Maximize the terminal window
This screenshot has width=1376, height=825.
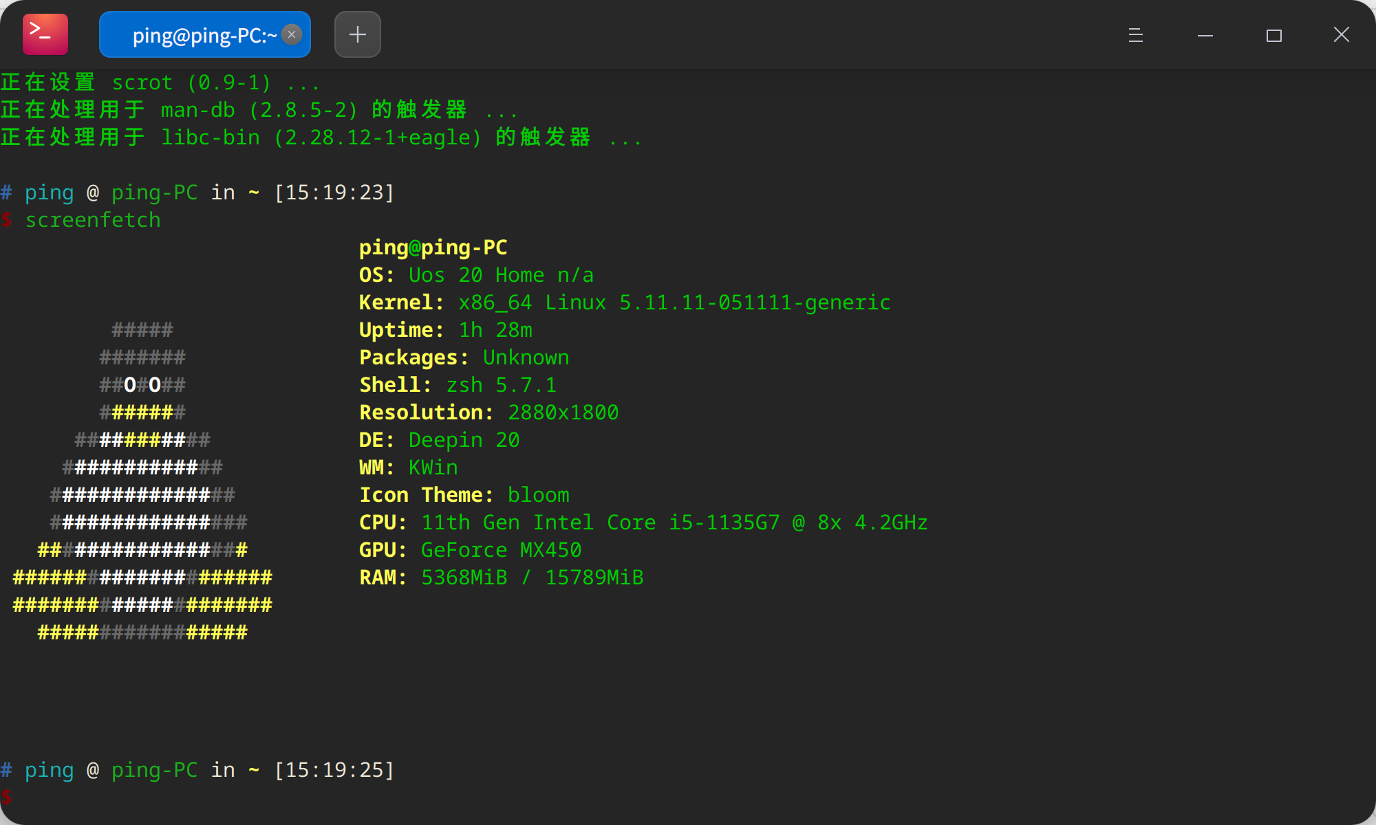tap(1273, 35)
